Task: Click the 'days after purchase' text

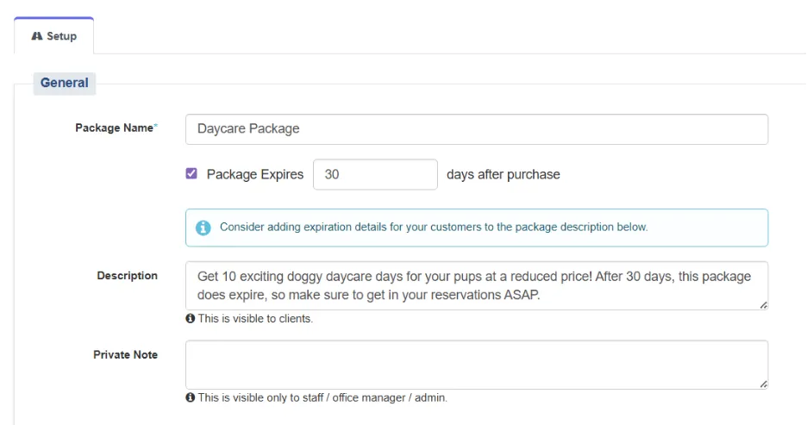Action: coord(503,174)
